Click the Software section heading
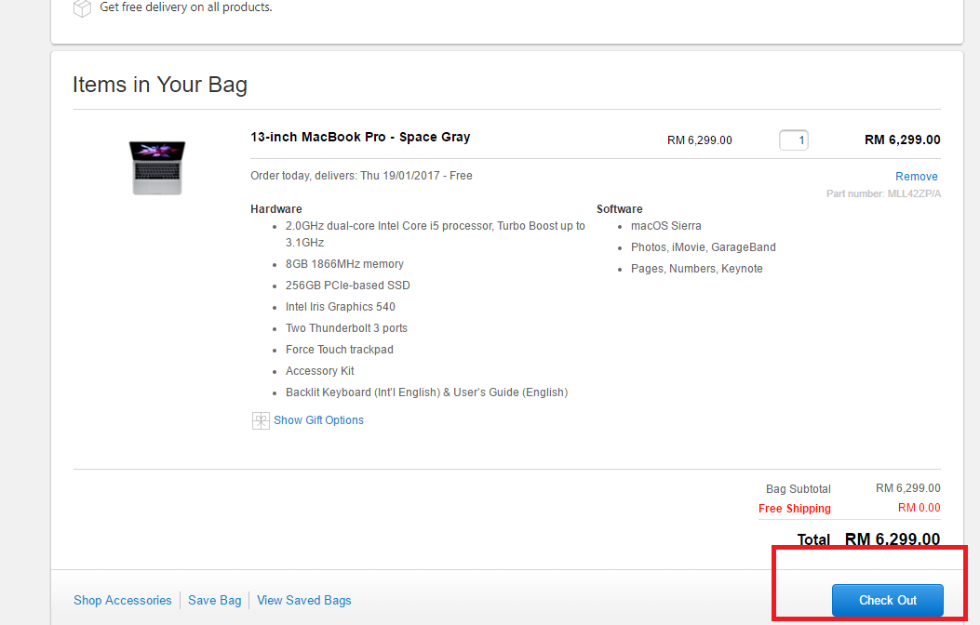Viewport: 980px width, 625px height. pyautogui.click(x=620, y=209)
